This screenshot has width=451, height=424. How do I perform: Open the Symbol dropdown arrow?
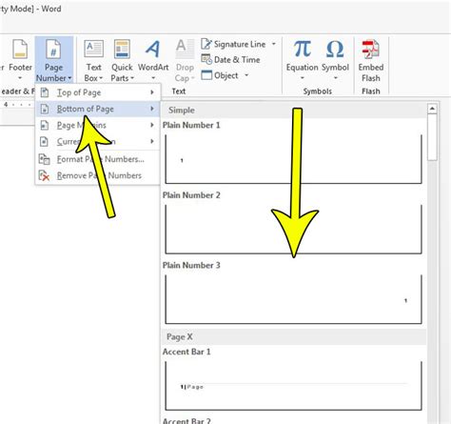(335, 78)
